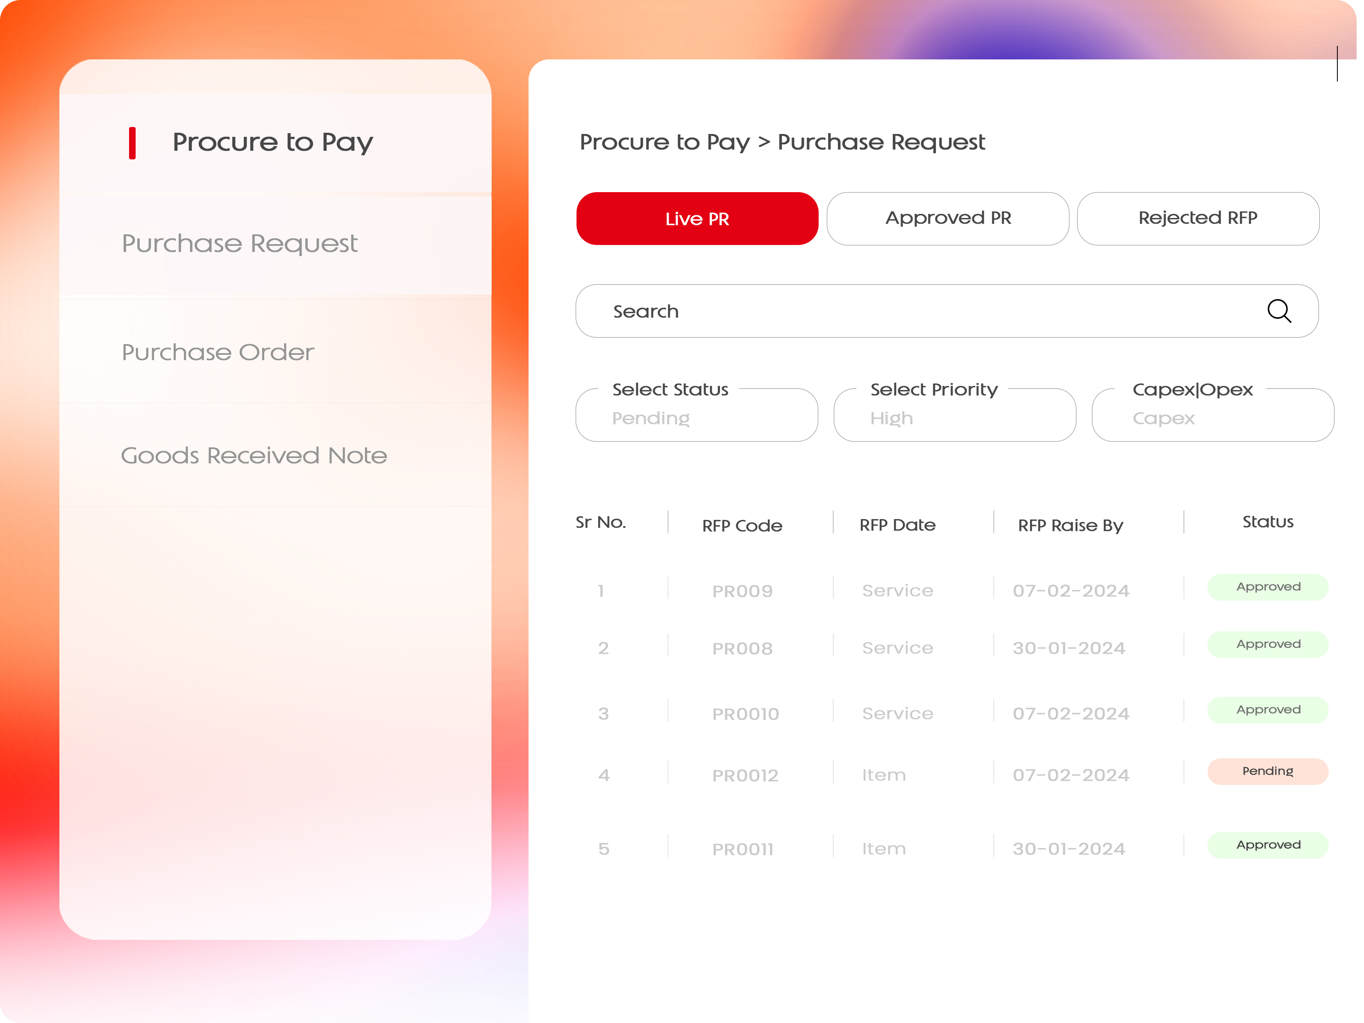Click the Approved badge for PR009
Image resolution: width=1364 pixels, height=1023 pixels.
pyautogui.click(x=1268, y=586)
